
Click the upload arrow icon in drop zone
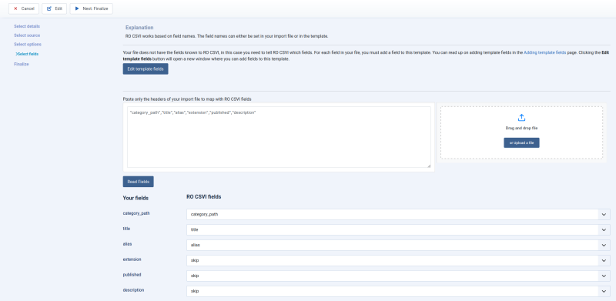pos(522,118)
